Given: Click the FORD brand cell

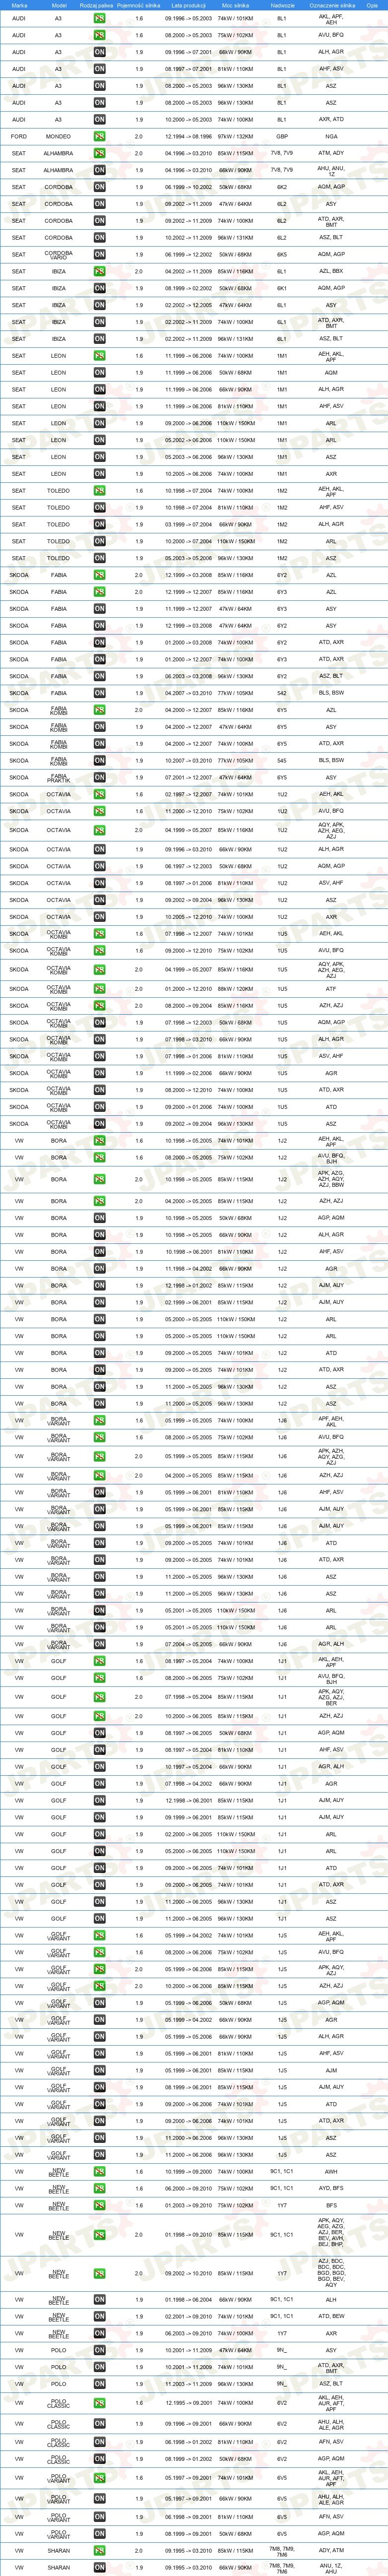Looking at the screenshot, I should pyautogui.click(x=19, y=136).
